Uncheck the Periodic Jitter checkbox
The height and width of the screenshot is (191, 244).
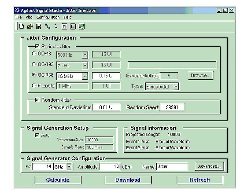[x=37, y=46]
